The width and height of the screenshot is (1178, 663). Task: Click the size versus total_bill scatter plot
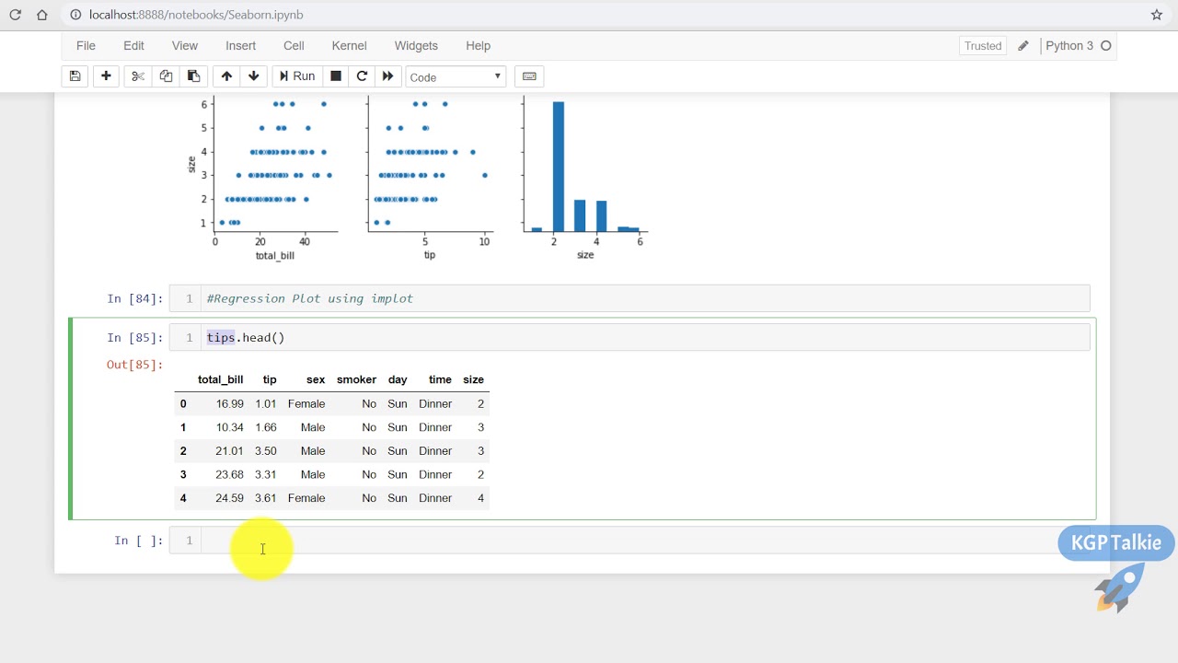click(x=273, y=163)
